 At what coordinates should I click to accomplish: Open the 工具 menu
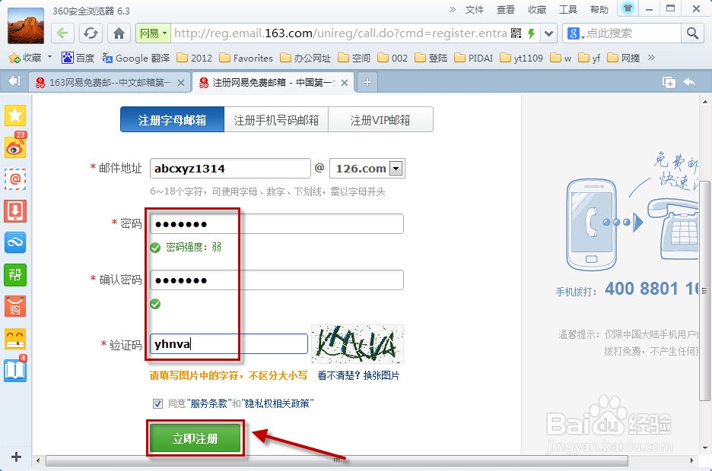[569, 9]
